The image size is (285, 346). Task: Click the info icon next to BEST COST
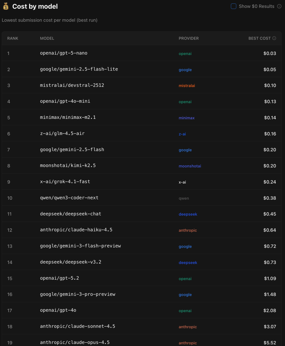[274, 38]
